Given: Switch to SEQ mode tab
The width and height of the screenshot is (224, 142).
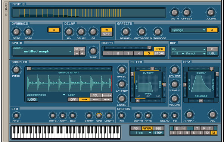Looking at the screenshot, I should coord(158,129).
